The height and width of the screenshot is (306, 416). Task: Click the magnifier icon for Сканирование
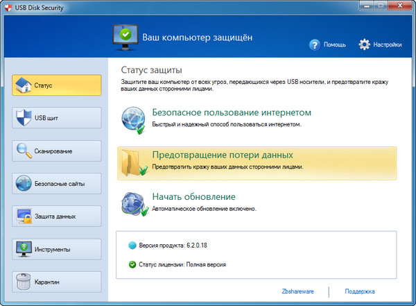[x=23, y=151]
